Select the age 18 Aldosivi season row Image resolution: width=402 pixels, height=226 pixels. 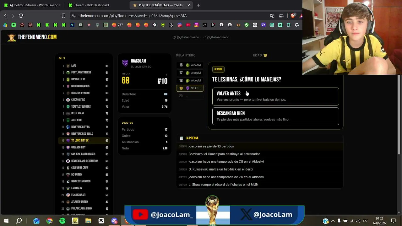click(x=190, y=81)
